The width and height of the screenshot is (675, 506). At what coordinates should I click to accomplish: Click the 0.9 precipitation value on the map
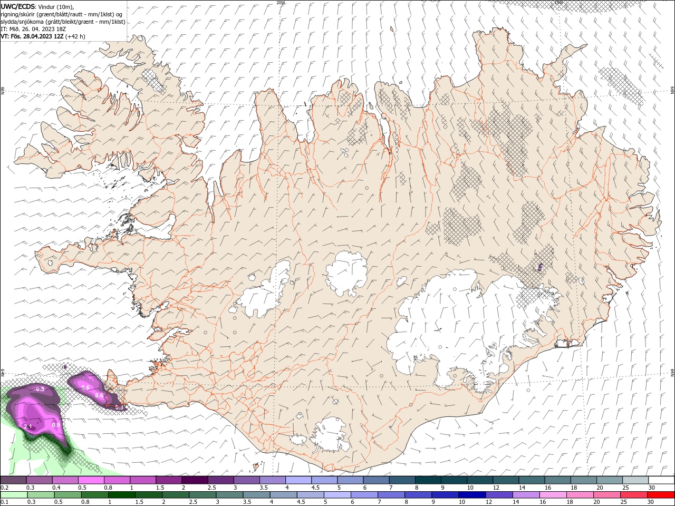56,424
